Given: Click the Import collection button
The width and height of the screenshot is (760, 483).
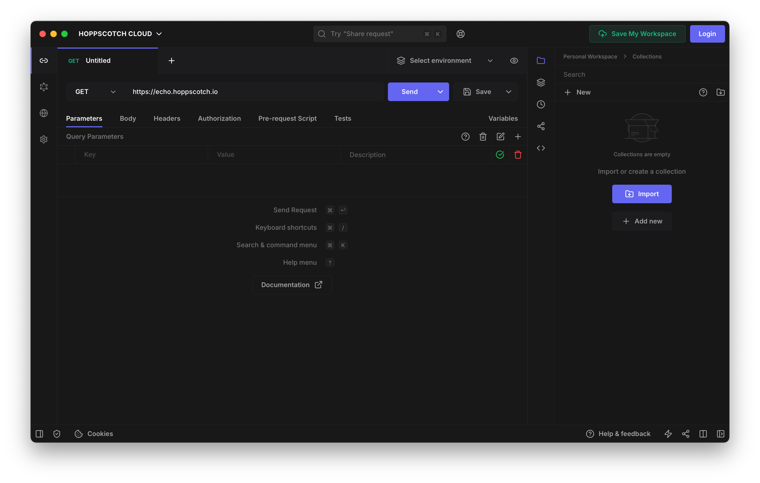Looking at the screenshot, I should point(641,194).
